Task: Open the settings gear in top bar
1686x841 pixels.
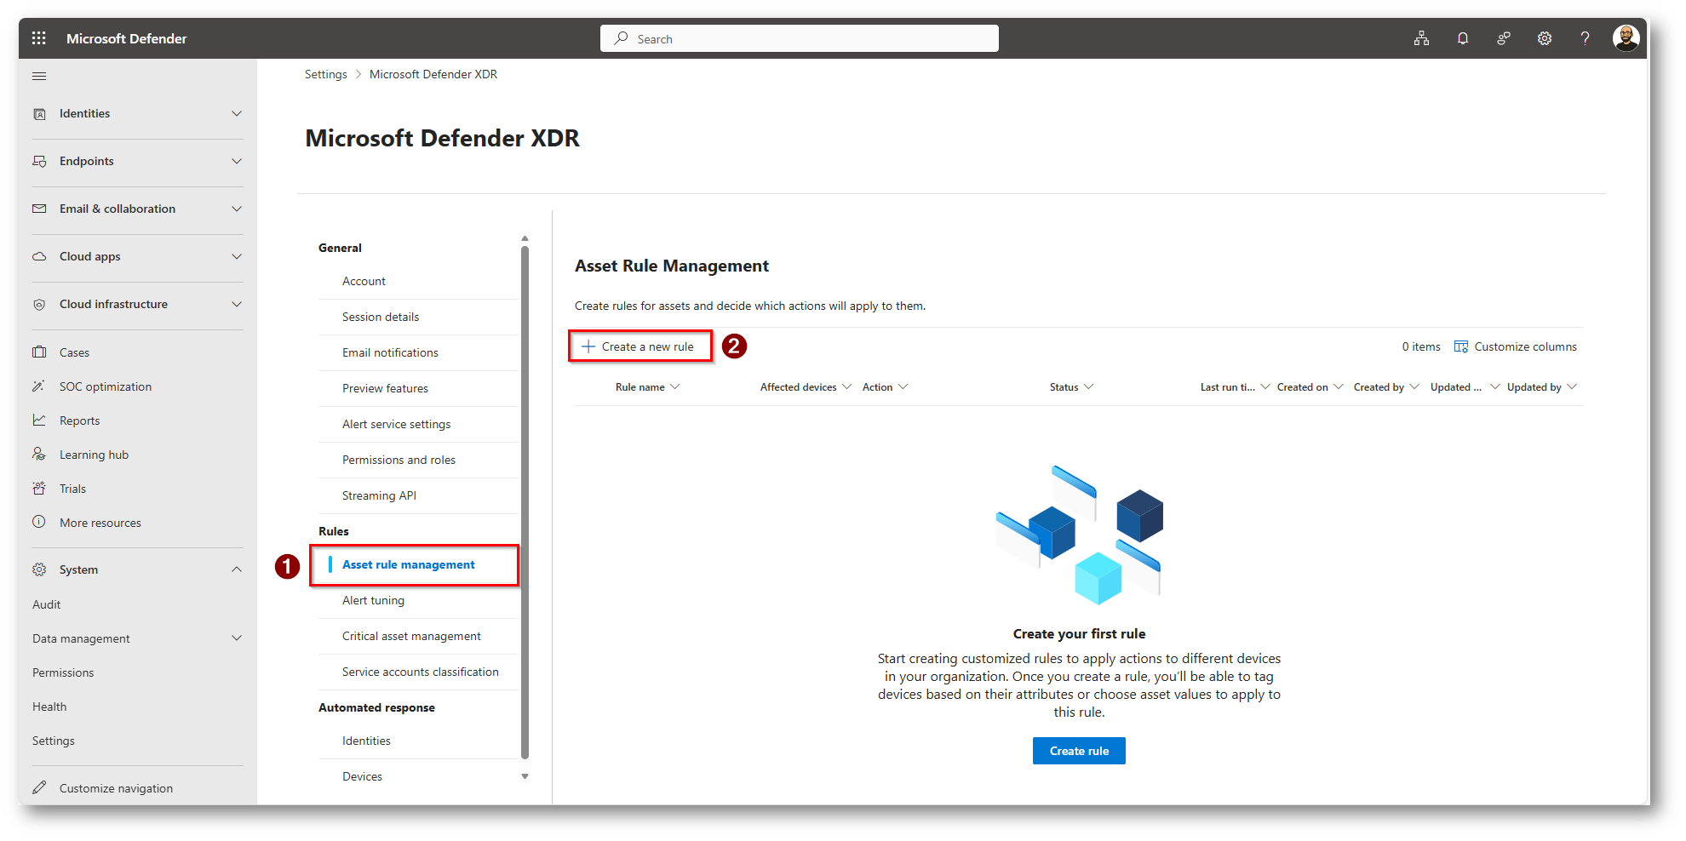Action: click(1544, 38)
